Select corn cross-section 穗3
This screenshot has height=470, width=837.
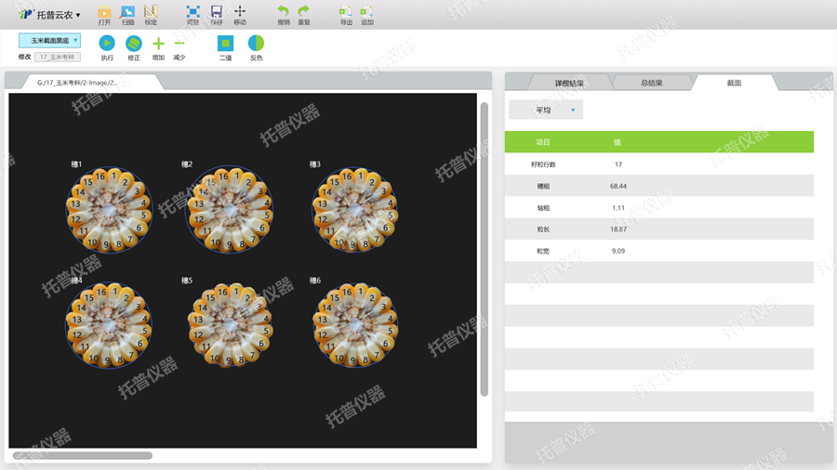pos(354,209)
